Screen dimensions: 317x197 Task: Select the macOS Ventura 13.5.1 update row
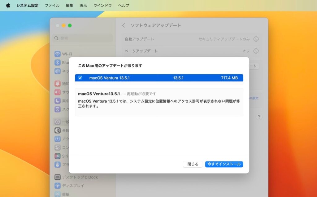pyautogui.click(x=159, y=78)
